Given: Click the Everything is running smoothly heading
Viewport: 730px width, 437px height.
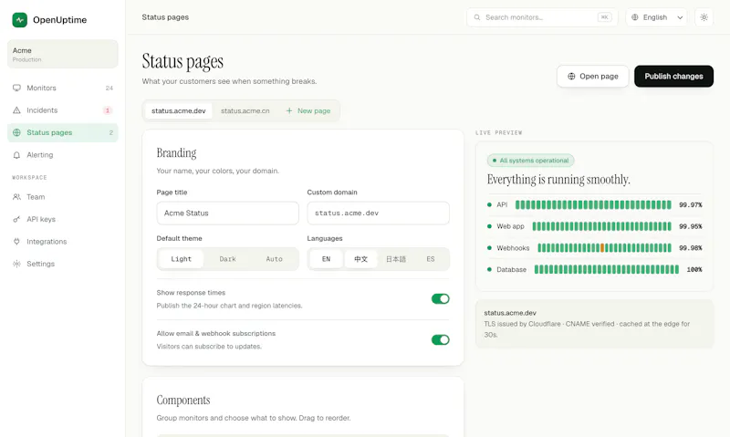Looking at the screenshot, I should [x=558, y=180].
